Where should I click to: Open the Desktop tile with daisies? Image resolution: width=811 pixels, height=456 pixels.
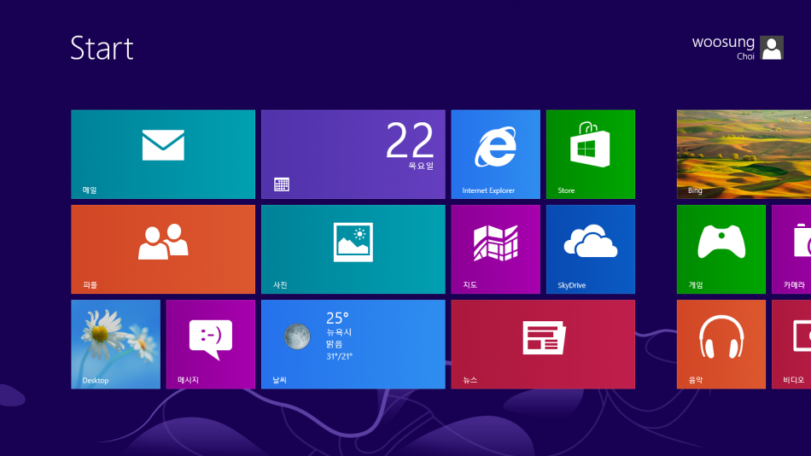(x=116, y=344)
